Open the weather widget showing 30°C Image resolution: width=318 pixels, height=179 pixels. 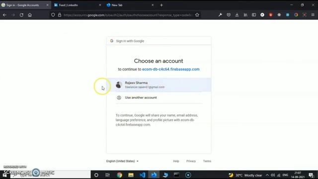(245, 175)
